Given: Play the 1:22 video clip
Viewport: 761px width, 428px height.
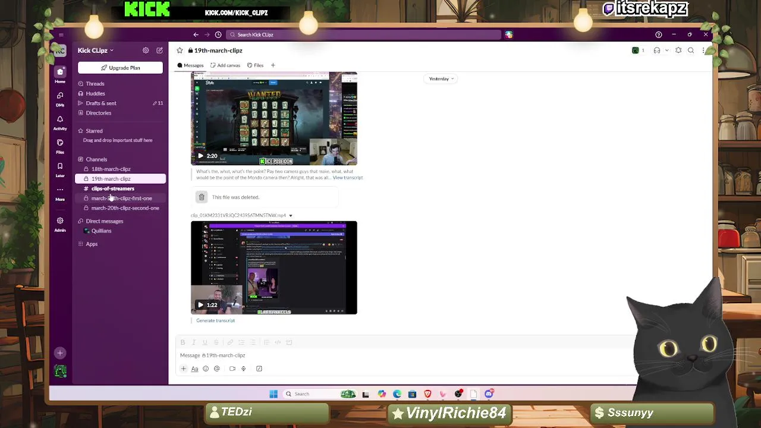Looking at the screenshot, I should [x=200, y=305].
